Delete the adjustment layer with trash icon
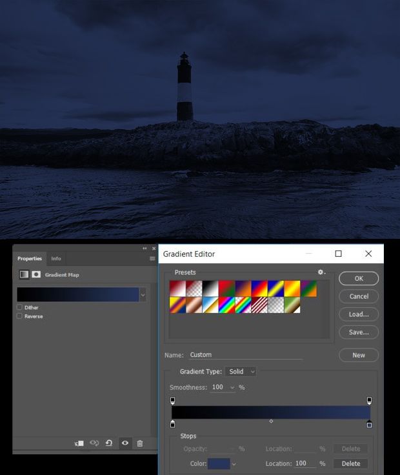This screenshot has height=475, width=400. click(139, 443)
